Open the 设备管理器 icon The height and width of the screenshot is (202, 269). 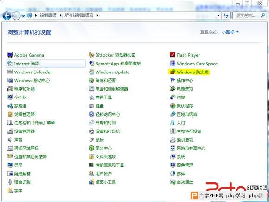pos(10,131)
